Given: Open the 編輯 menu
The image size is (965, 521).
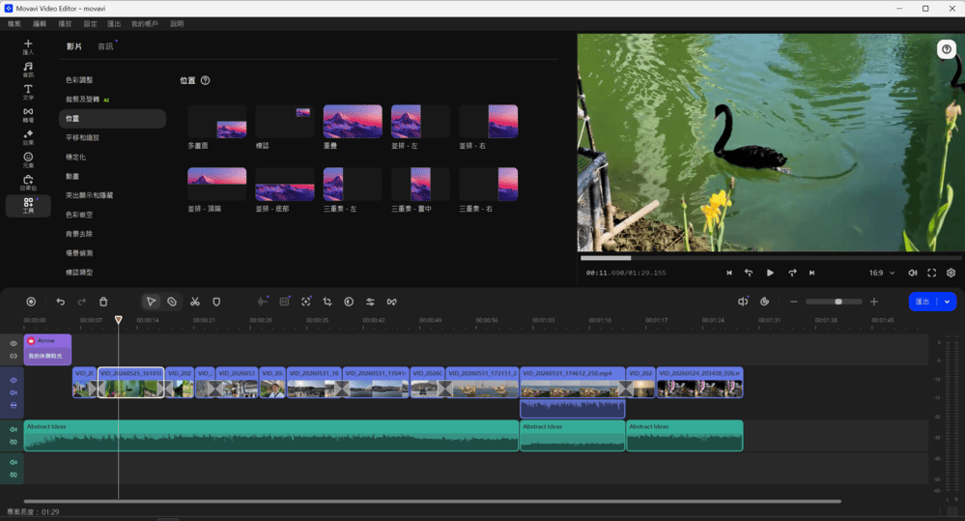Looking at the screenshot, I should point(40,24).
